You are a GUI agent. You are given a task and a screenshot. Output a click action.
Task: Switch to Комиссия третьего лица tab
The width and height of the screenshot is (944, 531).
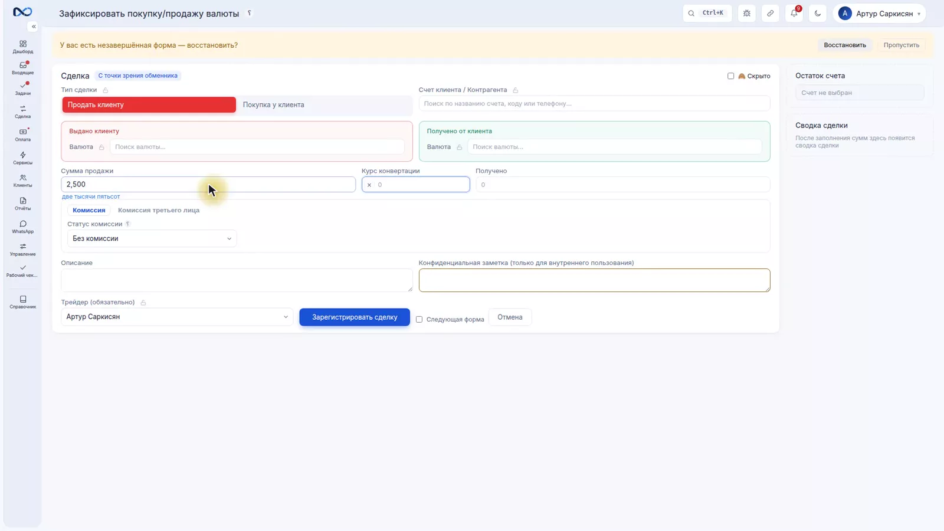(159, 210)
